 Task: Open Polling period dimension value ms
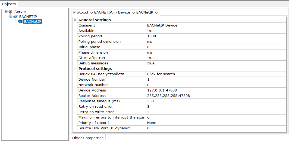click(216, 42)
